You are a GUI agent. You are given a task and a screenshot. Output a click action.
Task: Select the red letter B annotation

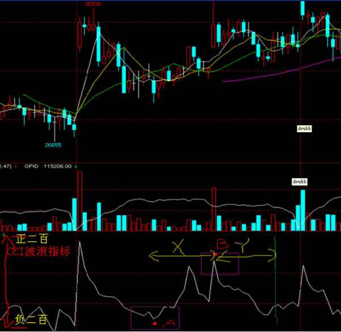pyautogui.click(x=222, y=244)
